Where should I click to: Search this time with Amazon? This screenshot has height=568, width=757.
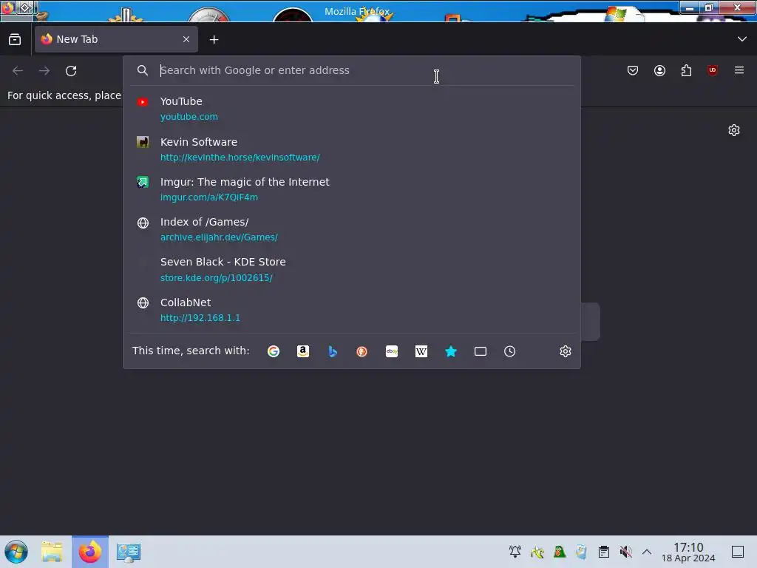[302, 351]
